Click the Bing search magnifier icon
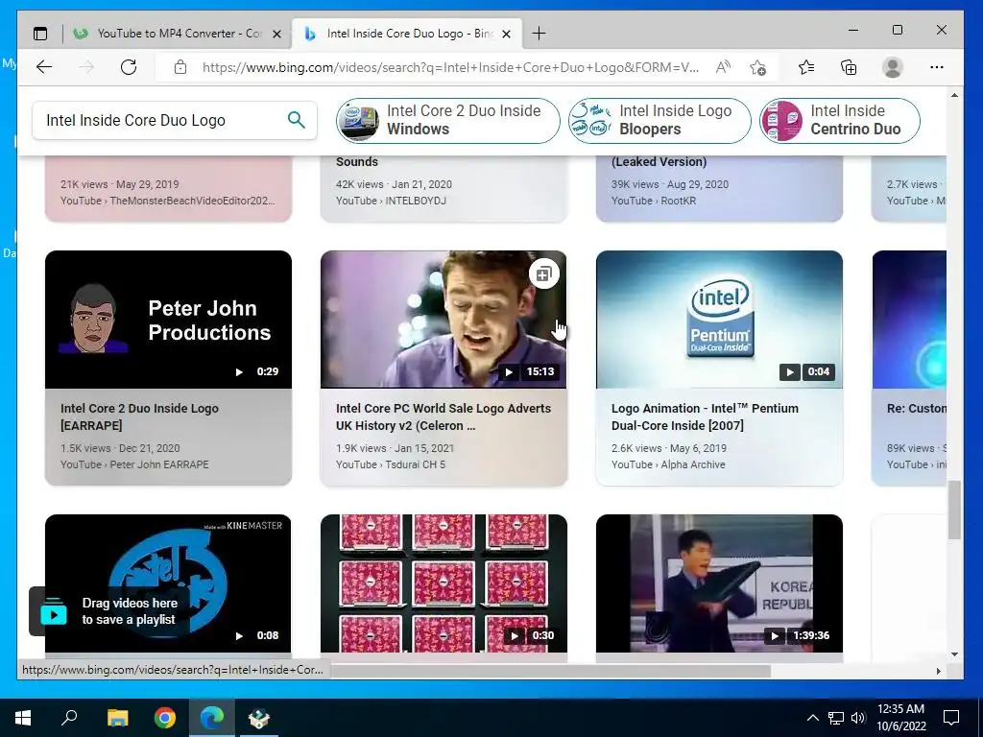This screenshot has width=983, height=737. point(297,120)
